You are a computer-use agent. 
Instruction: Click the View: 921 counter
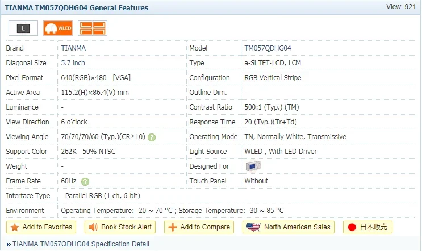[x=401, y=7]
